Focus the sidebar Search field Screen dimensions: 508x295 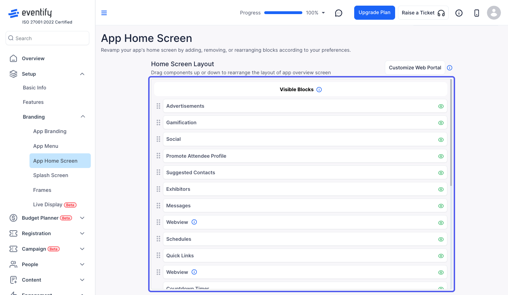(47, 38)
